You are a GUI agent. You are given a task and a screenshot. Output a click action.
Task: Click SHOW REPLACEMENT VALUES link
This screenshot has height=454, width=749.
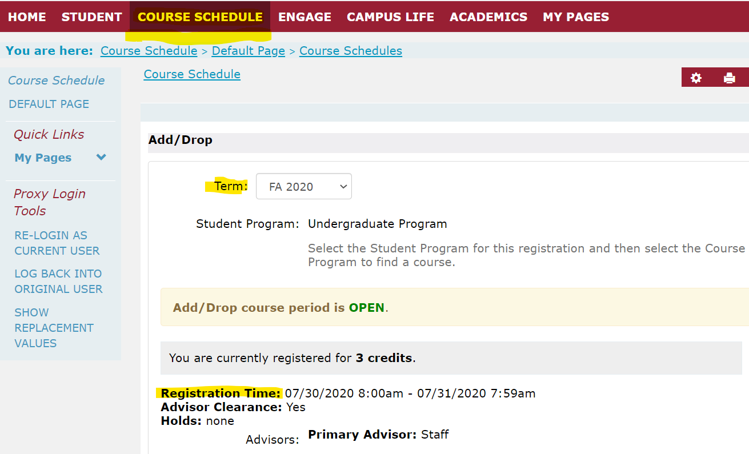(x=54, y=328)
